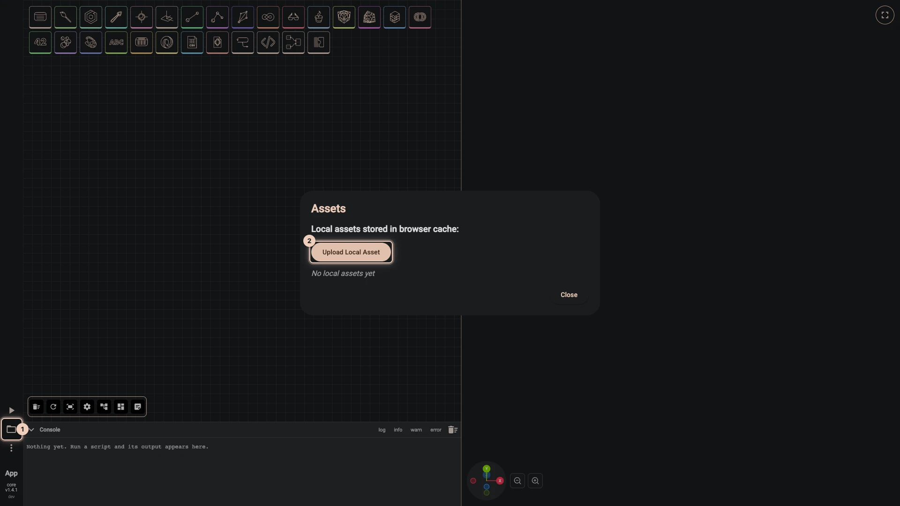Select the infinity loop node icon
This screenshot has height=506, width=900.
tap(268, 17)
